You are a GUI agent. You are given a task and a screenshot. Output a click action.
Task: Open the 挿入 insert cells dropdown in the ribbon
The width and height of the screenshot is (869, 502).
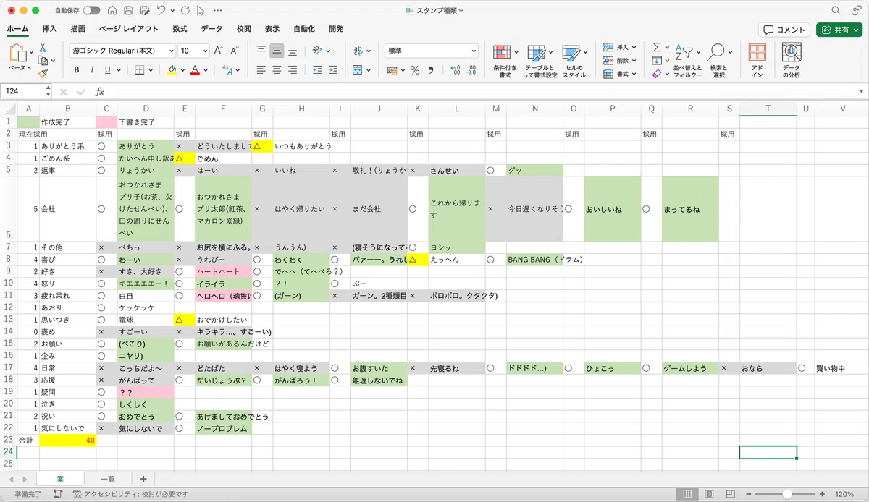tap(620, 47)
